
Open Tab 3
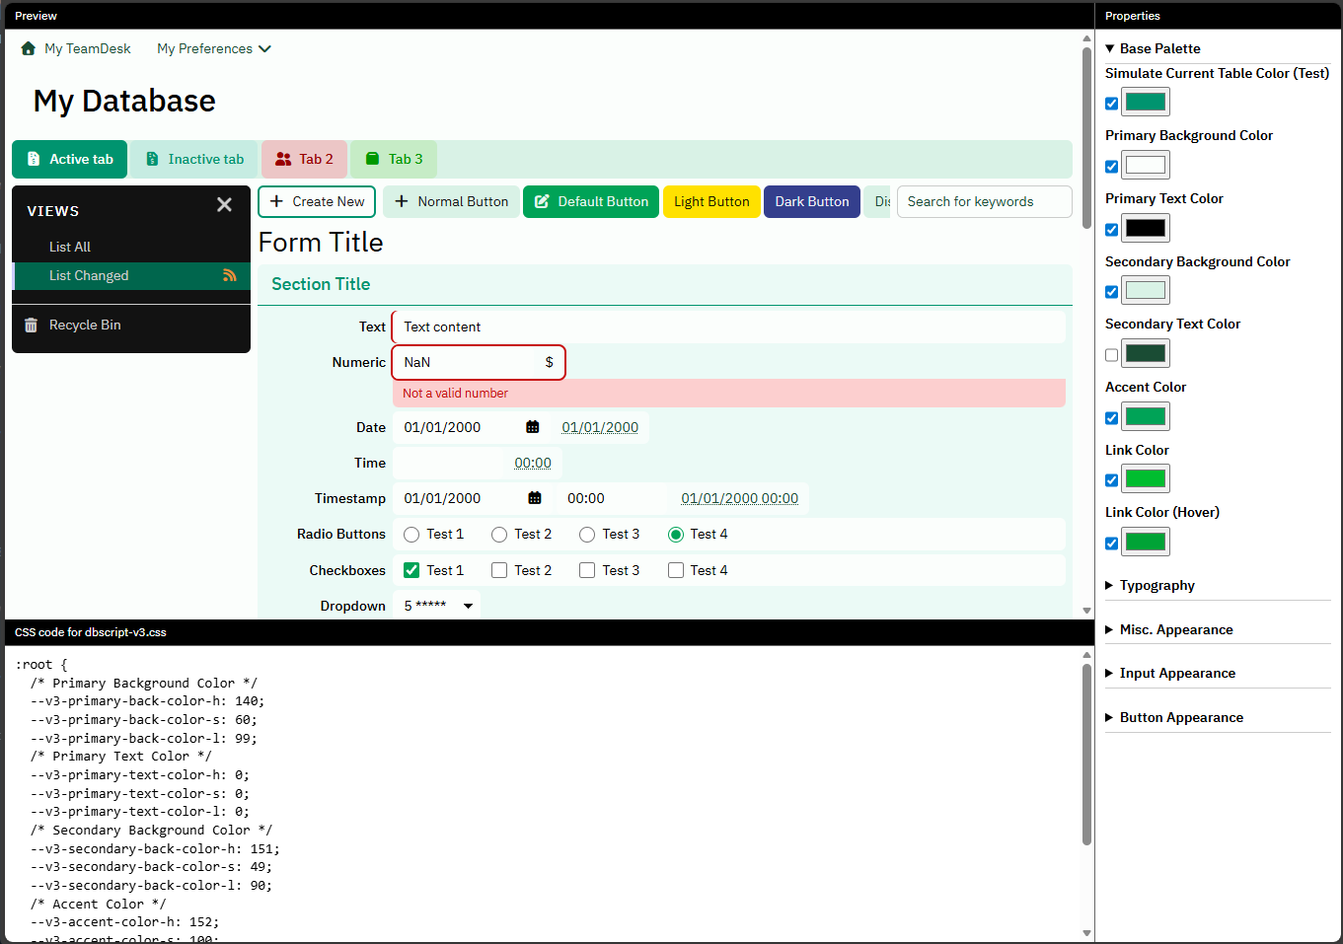coord(394,159)
